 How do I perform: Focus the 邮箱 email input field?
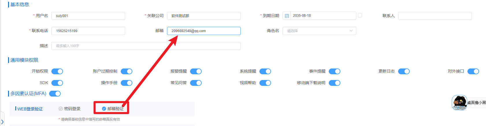[x=204, y=31]
